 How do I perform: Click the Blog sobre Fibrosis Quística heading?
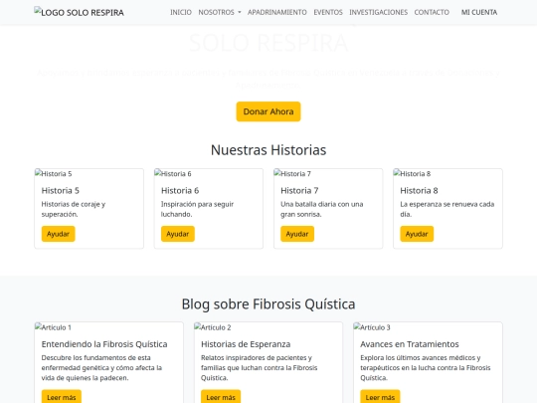[268, 303]
